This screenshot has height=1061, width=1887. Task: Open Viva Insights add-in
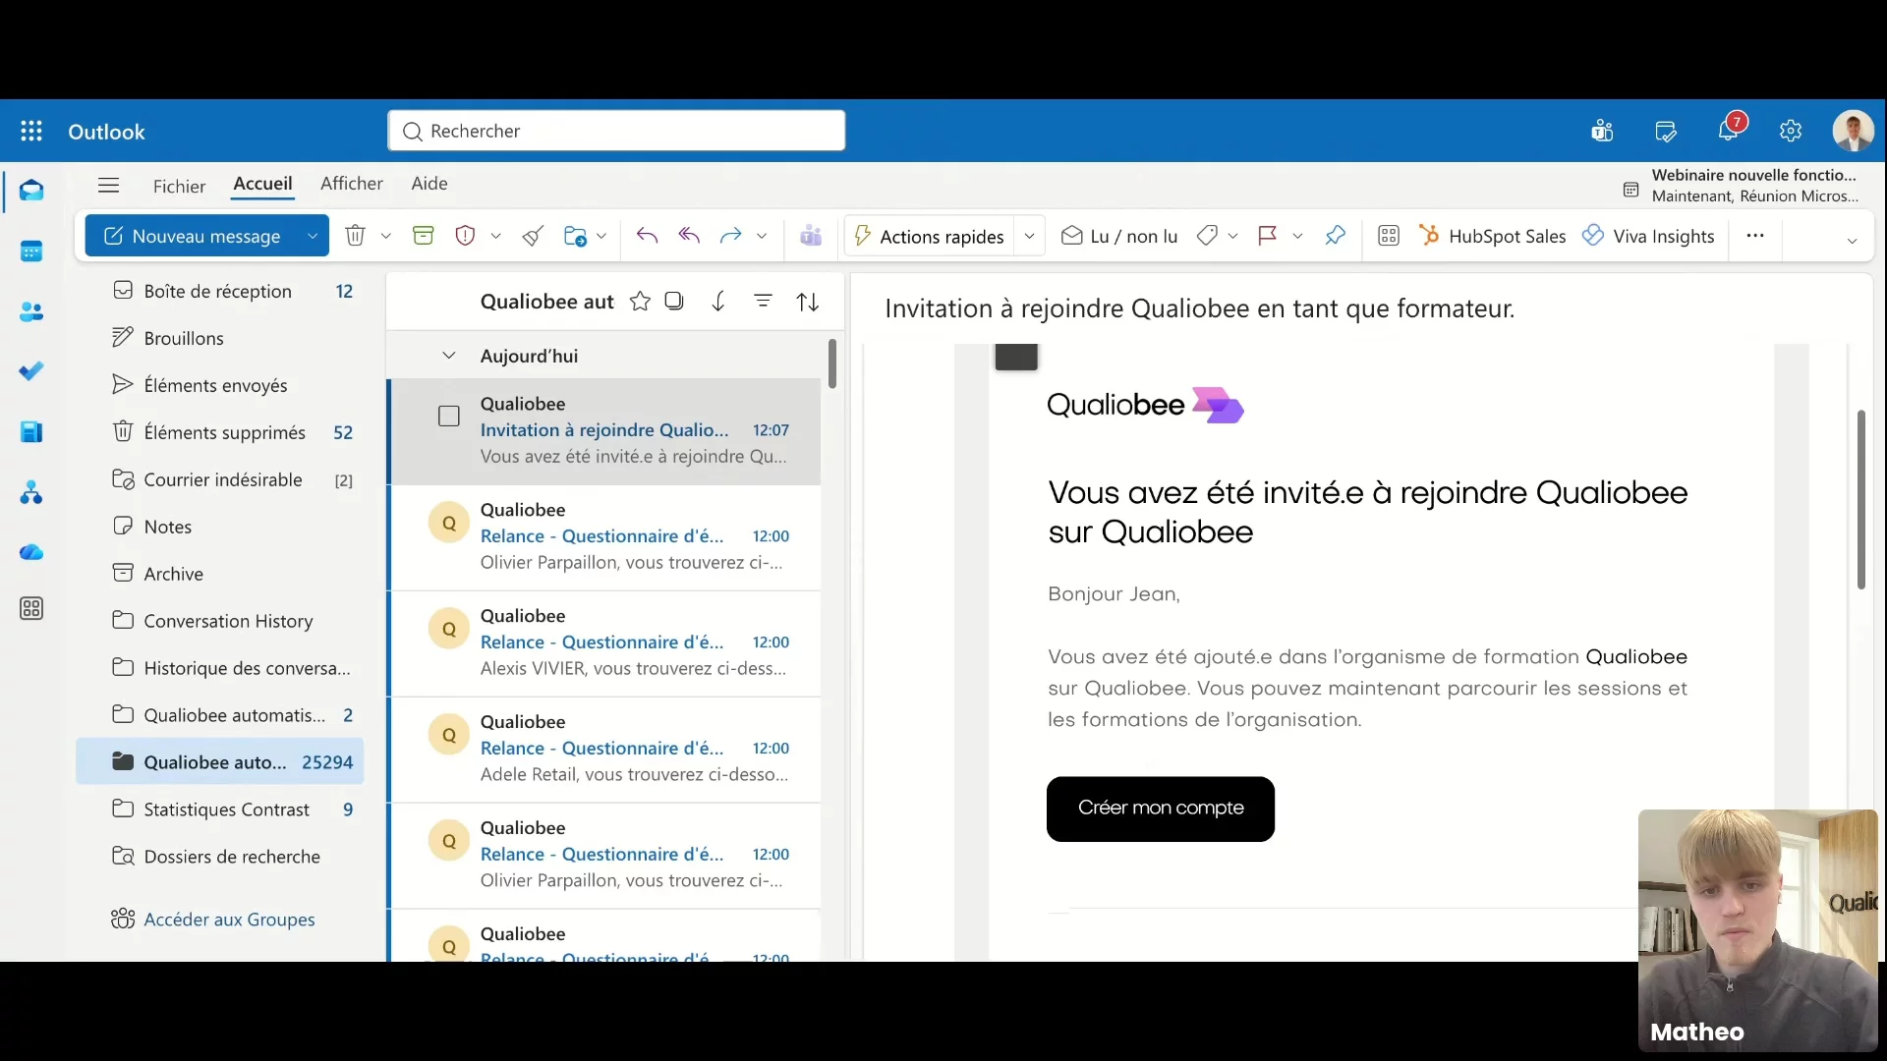[x=1648, y=236]
